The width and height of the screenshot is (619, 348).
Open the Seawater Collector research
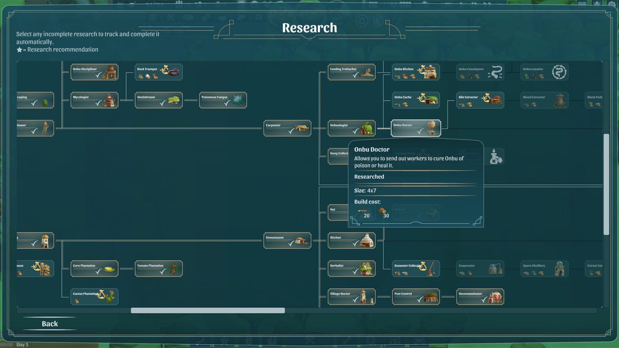pos(416,268)
